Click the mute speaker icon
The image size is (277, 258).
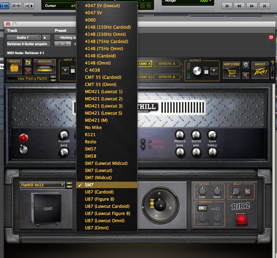tap(245, 75)
